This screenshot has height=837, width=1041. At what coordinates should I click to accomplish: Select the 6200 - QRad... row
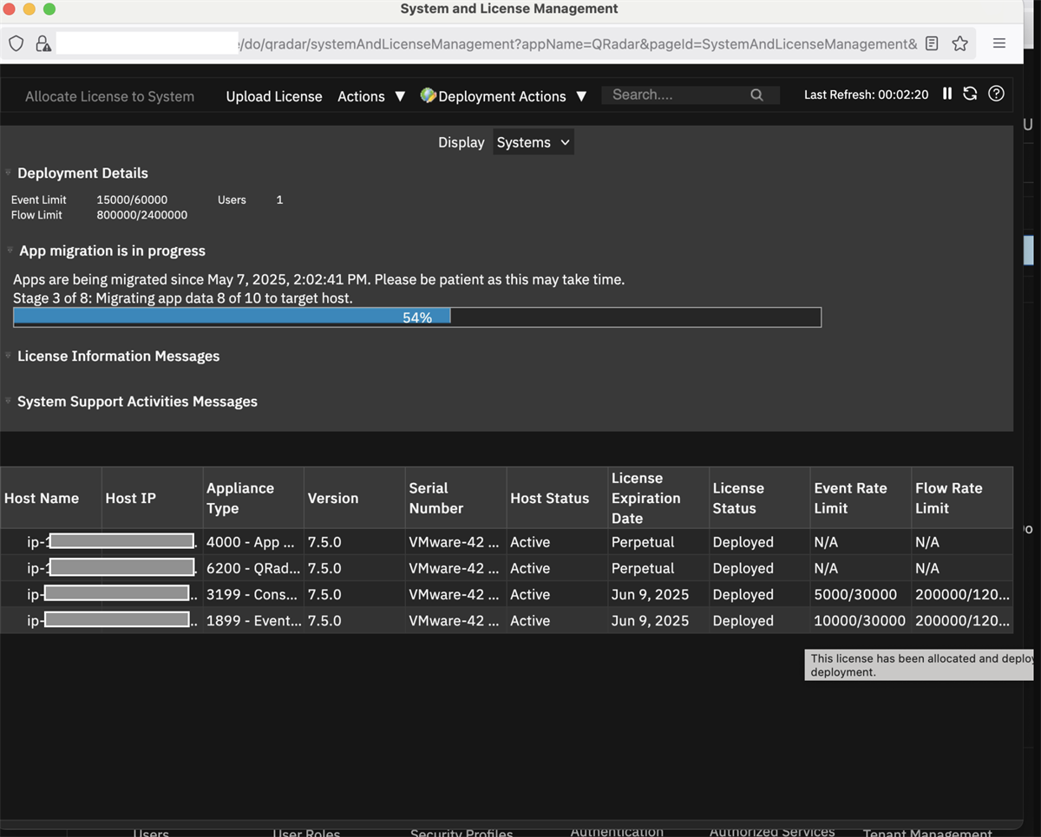point(507,568)
